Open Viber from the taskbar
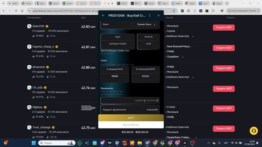262x147 pixels. (177, 143)
